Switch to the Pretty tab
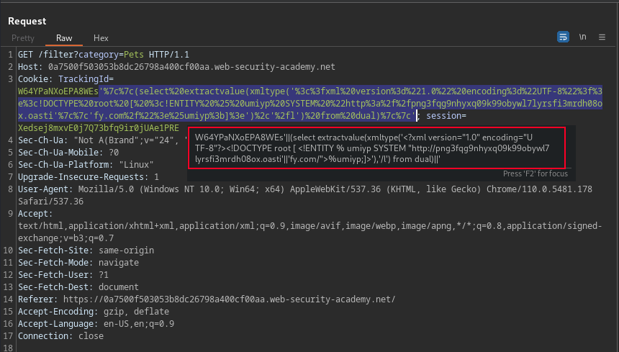The image size is (619, 352). (23, 38)
